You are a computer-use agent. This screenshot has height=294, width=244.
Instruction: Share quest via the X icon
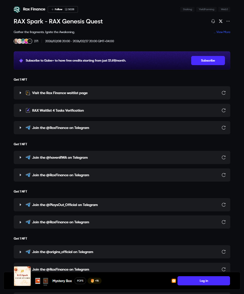[221, 21]
